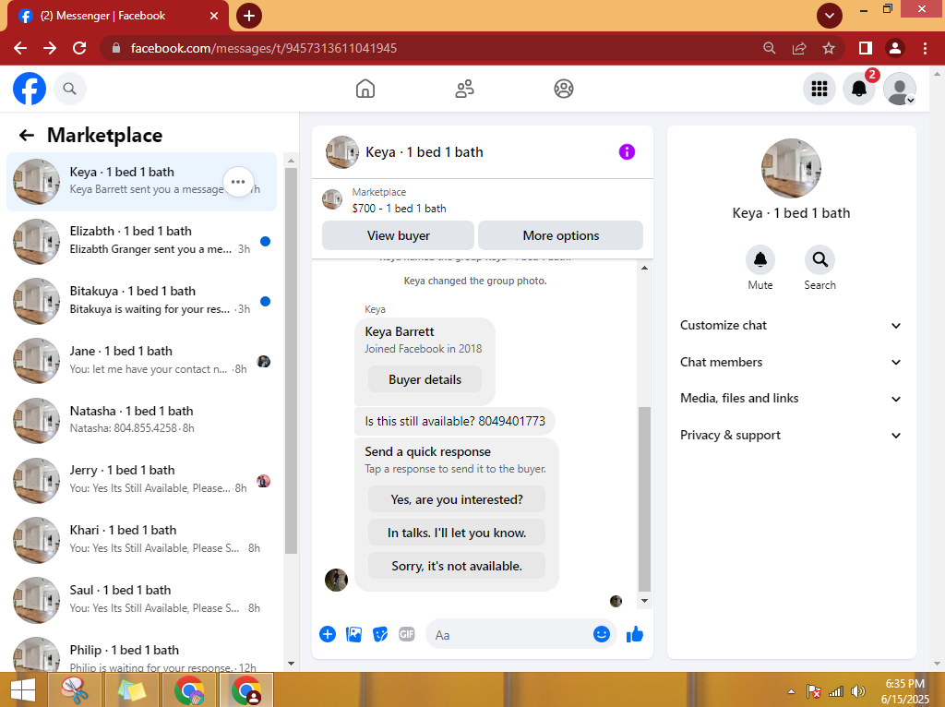
Task: Click the browser back arrow
Action: (x=20, y=48)
